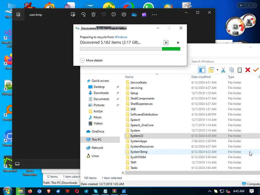Viewport: 260px width, 195px height.
Task: Click the Search Windows field
Action: (225, 61)
